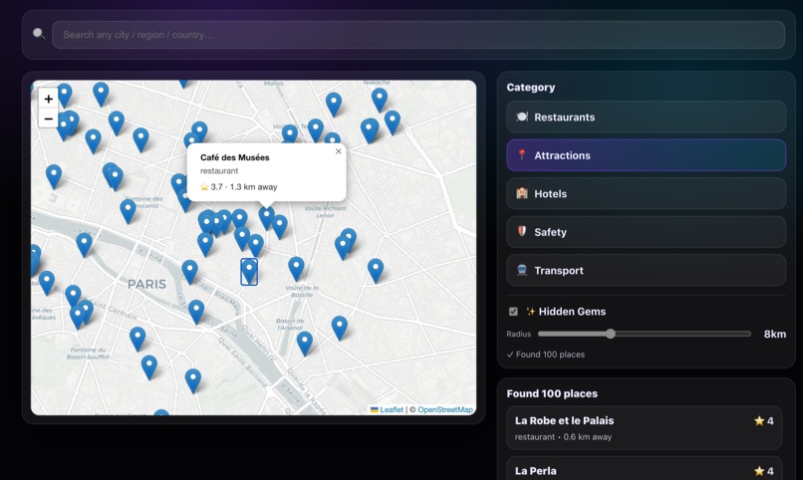The width and height of the screenshot is (803, 480).
Task: Click the 8km radius value
Action: point(775,335)
